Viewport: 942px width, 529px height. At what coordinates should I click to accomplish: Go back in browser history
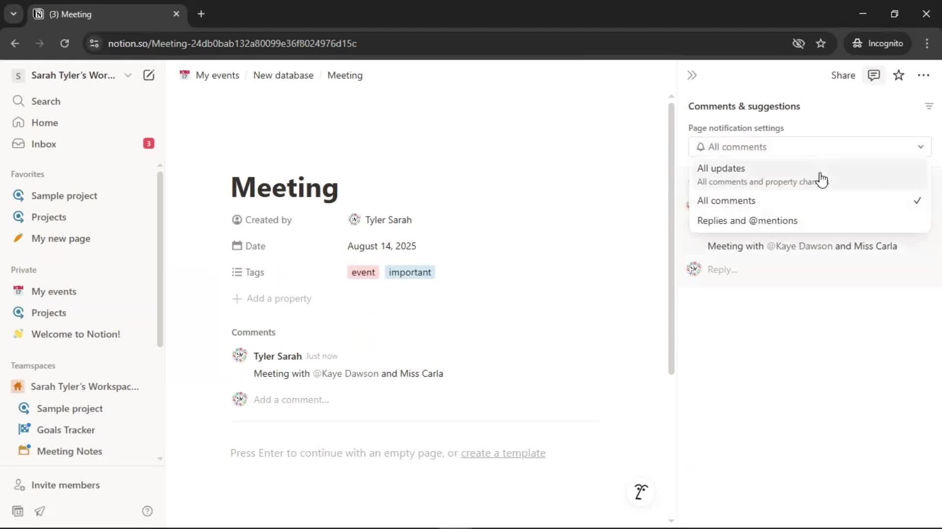pyautogui.click(x=15, y=43)
